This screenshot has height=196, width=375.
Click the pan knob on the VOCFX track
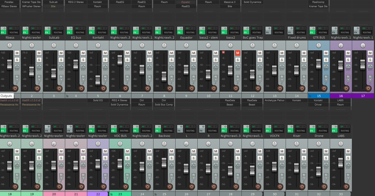coord(274,144)
